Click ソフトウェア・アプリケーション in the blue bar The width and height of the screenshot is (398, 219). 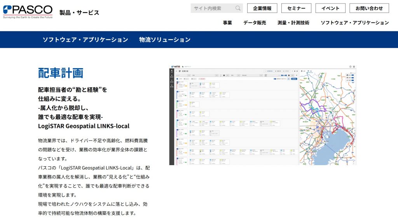coord(85,40)
